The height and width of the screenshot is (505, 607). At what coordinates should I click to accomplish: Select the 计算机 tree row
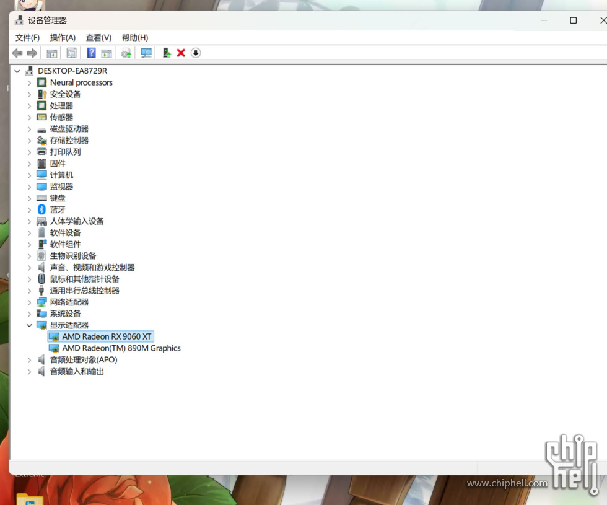pyautogui.click(x=61, y=175)
